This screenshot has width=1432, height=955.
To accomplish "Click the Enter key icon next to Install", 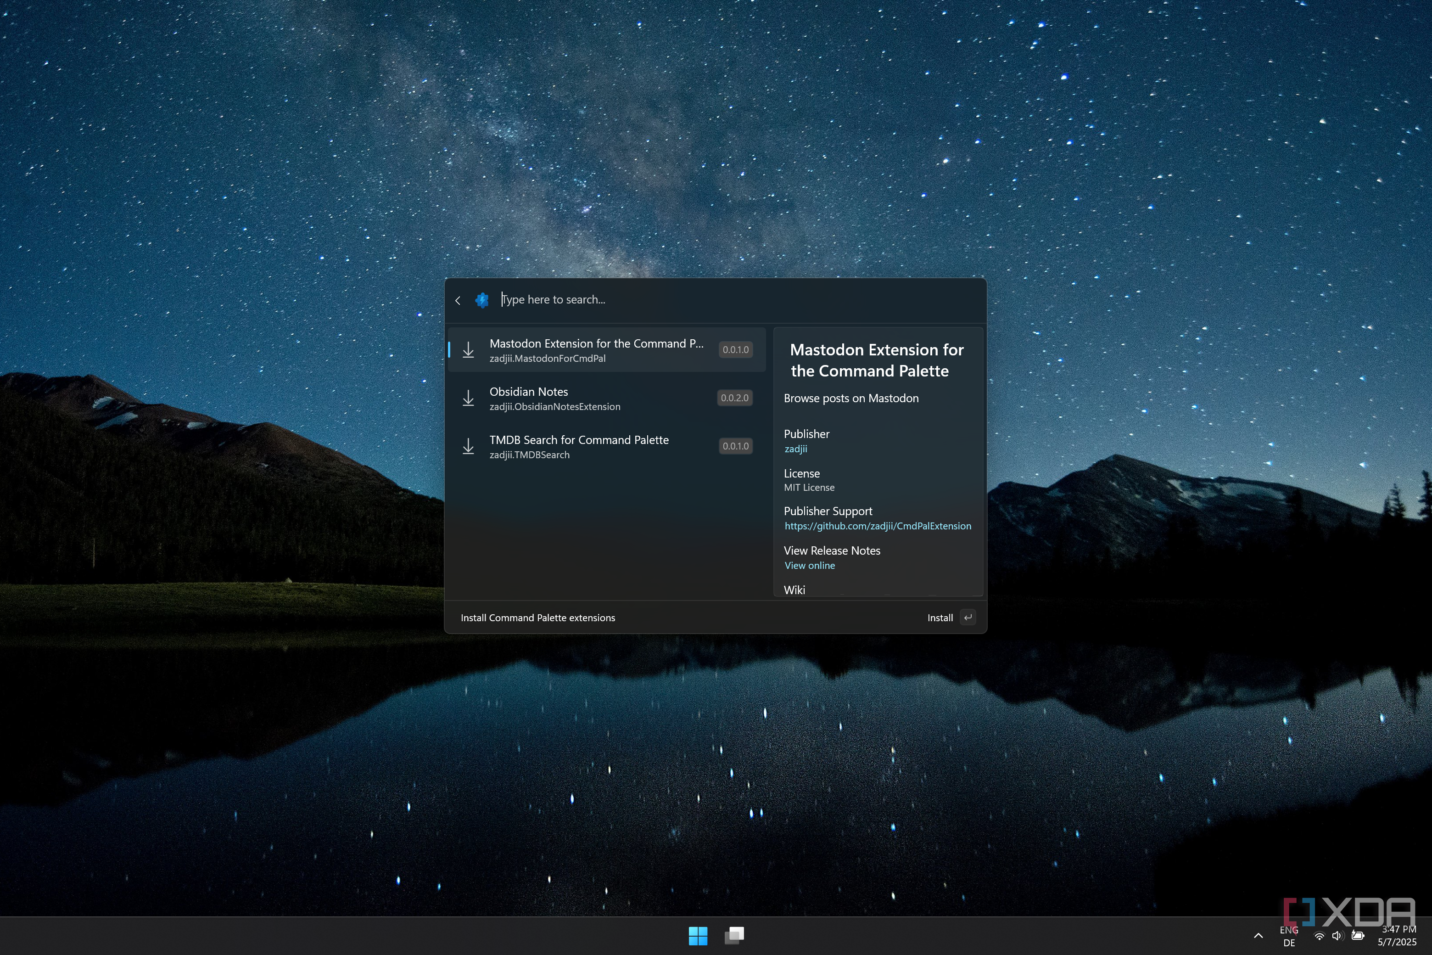I will pyautogui.click(x=968, y=618).
